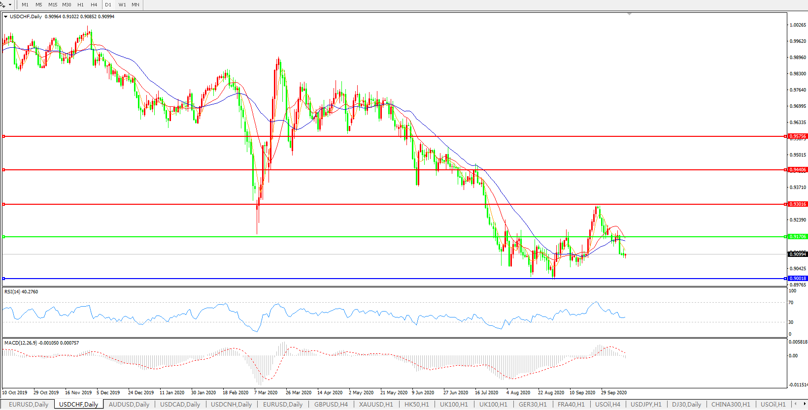The height and width of the screenshot is (410, 808).
Task: Switch to the XAUUSD,H1 chart tab
Action: [376, 405]
